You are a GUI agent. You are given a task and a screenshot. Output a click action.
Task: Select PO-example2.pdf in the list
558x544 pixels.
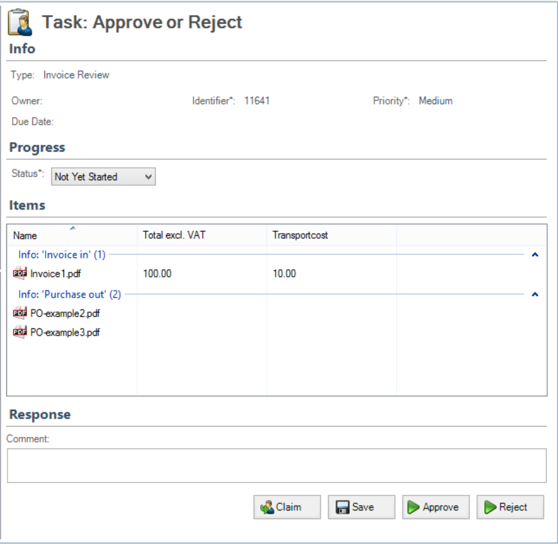pyautogui.click(x=65, y=313)
